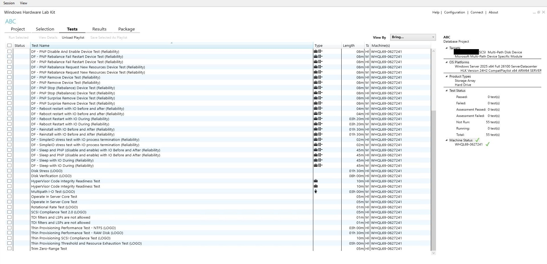Screen dimensions: 547x264
Task: Collapse the Test Status section
Action: pyautogui.click(x=447, y=91)
